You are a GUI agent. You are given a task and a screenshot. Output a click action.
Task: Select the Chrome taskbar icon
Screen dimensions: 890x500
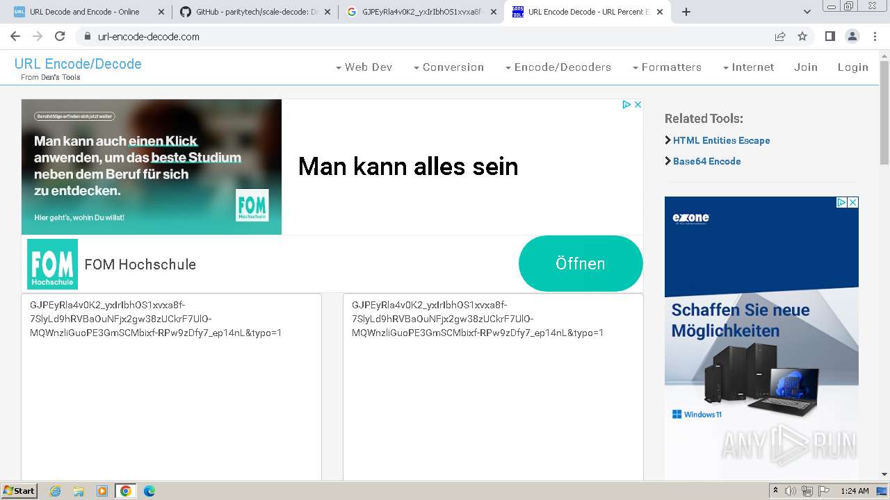point(126,491)
